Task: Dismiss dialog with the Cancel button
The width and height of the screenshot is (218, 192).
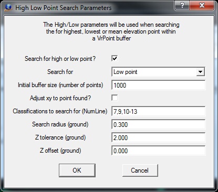Action: click(x=140, y=170)
